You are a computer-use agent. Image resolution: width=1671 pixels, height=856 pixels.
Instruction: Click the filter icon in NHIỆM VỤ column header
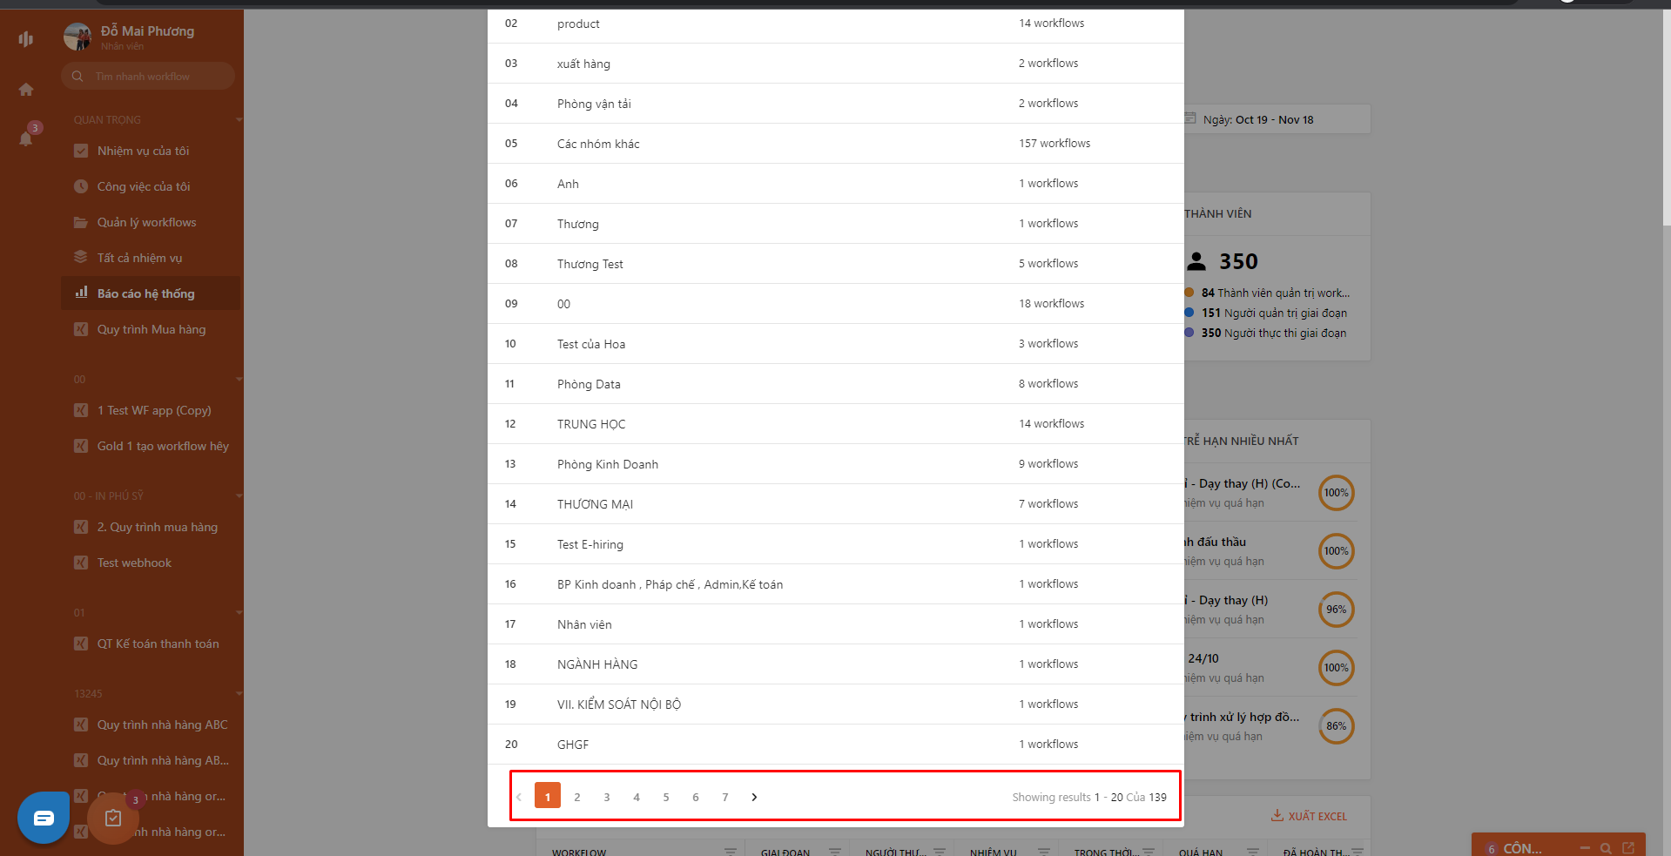coord(1044,852)
